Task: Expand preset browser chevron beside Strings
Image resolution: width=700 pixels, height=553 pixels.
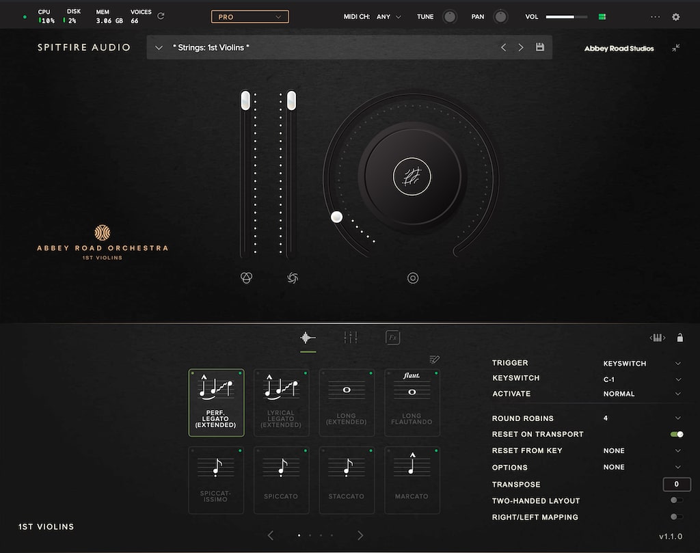Action: pyautogui.click(x=159, y=48)
